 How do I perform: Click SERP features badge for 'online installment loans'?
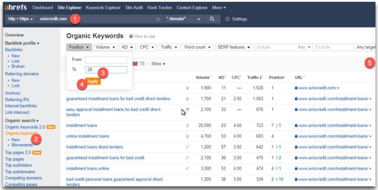[187, 136]
